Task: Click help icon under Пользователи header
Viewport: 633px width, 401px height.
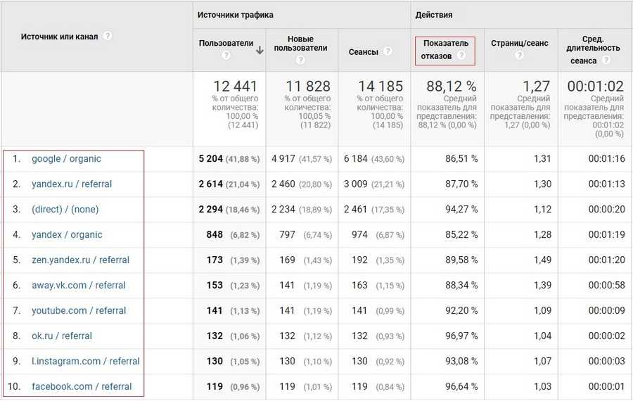Action: click(x=226, y=56)
